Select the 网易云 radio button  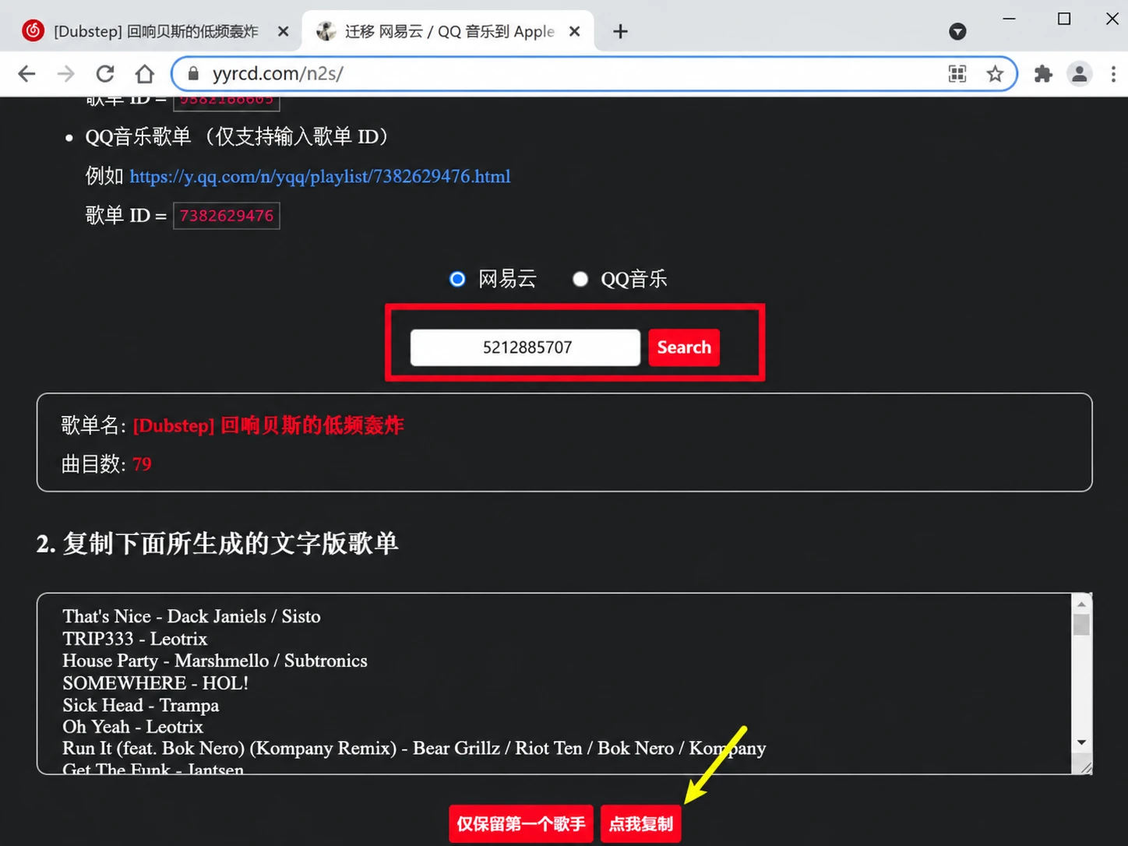457,279
